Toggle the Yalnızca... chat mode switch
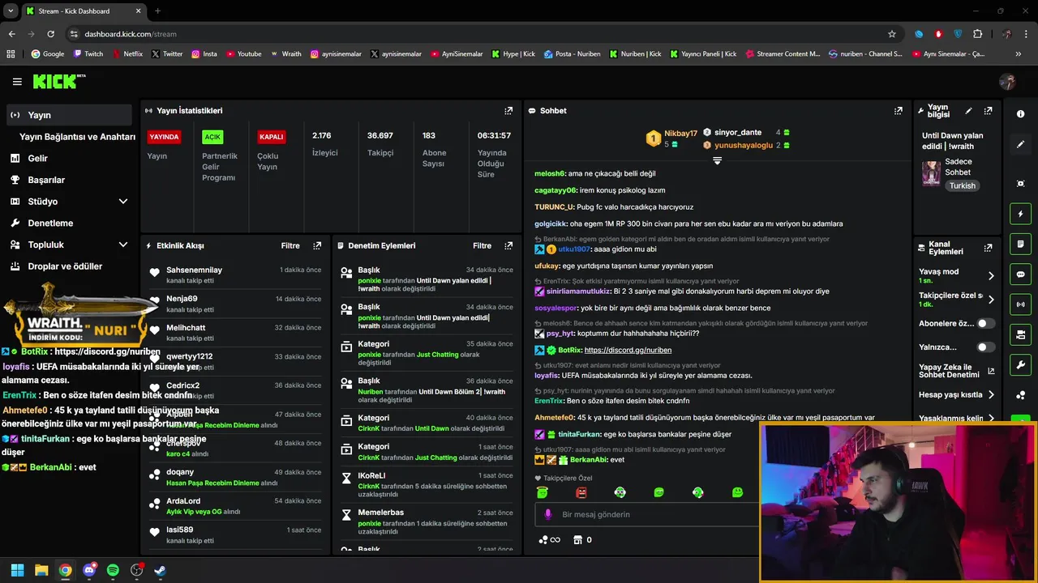Screen dimensions: 1038x583 coord(986,347)
